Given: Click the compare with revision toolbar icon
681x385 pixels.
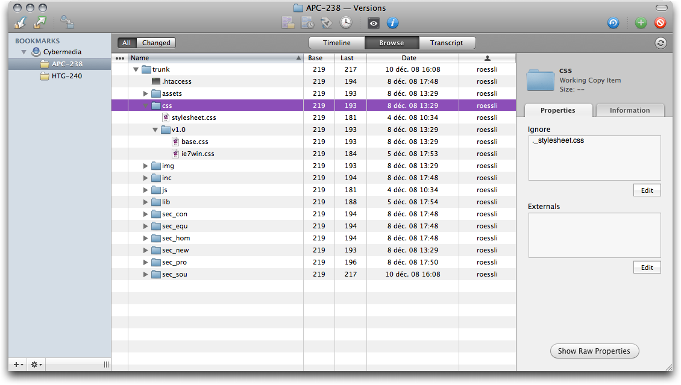Looking at the screenshot, I should pos(307,22).
